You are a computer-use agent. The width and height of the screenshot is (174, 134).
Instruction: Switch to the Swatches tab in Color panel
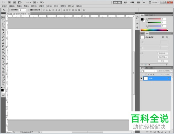click(x=147, y=15)
